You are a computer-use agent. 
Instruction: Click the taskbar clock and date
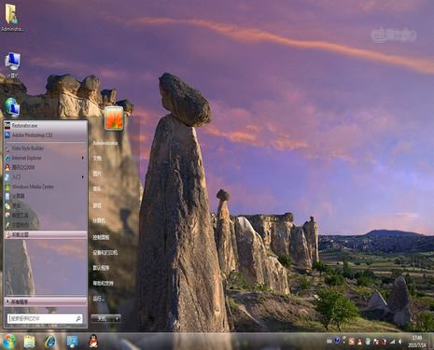pos(416,342)
